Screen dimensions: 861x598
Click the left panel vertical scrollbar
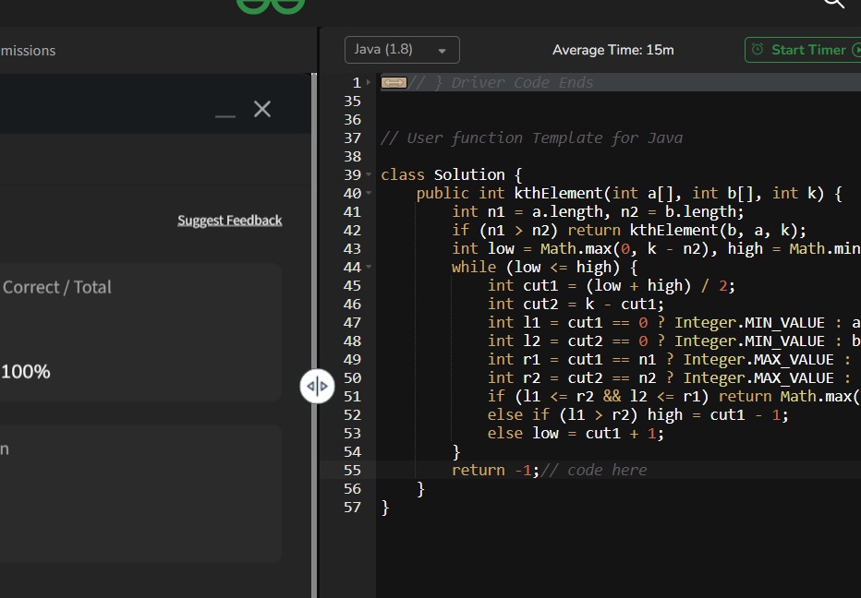point(314,335)
